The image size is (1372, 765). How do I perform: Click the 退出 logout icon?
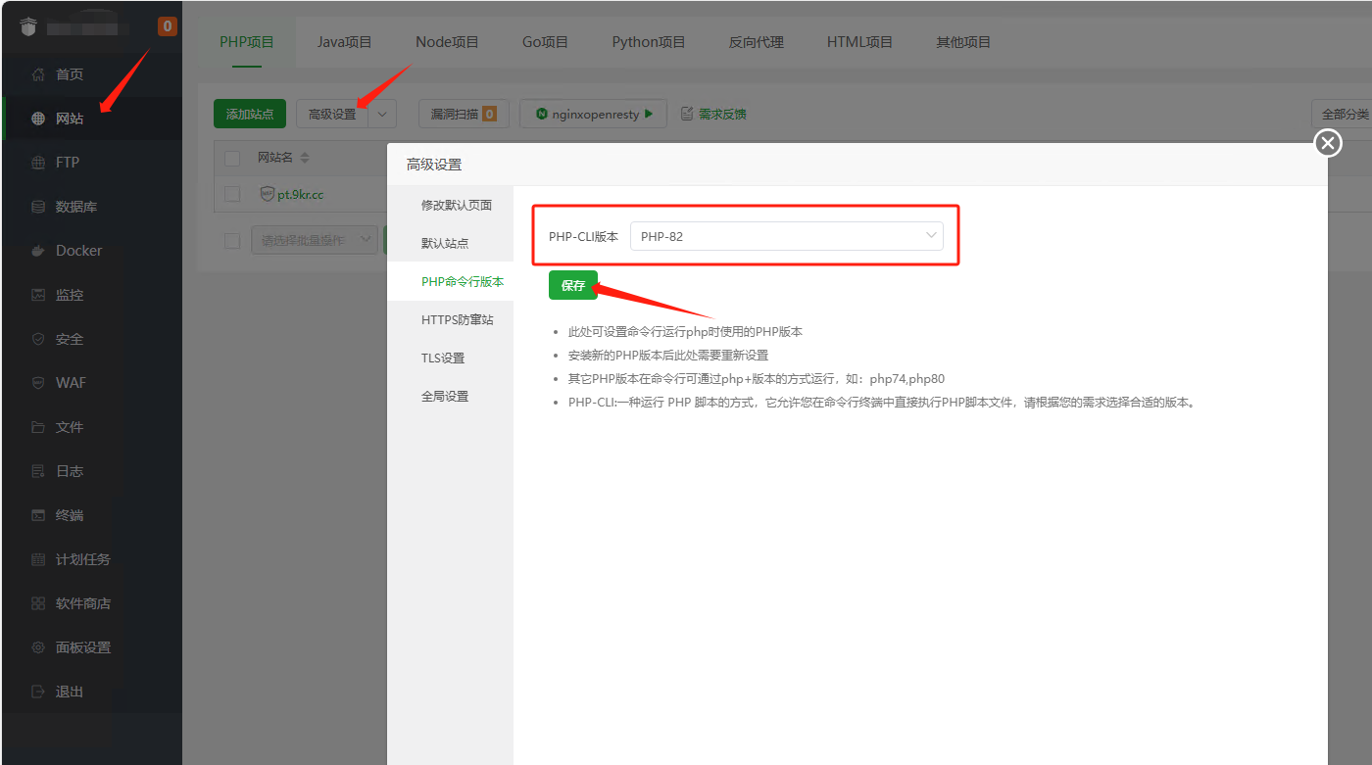click(38, 692)
